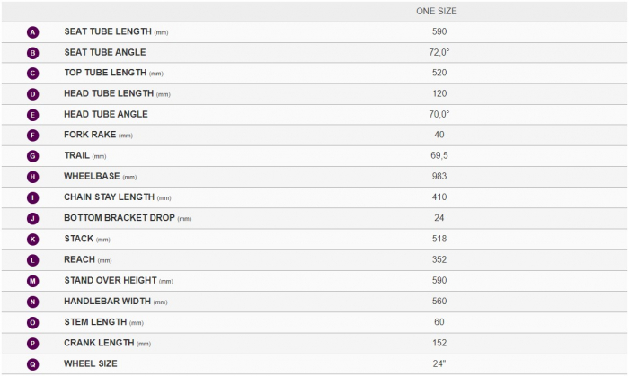
Task: Click the purple E marker for head tube angle
Action: click(33, 115)
